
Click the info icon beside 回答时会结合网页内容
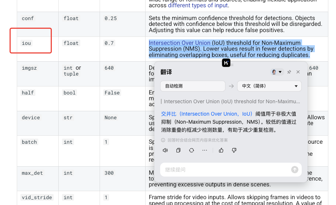(x=163, y=140)
